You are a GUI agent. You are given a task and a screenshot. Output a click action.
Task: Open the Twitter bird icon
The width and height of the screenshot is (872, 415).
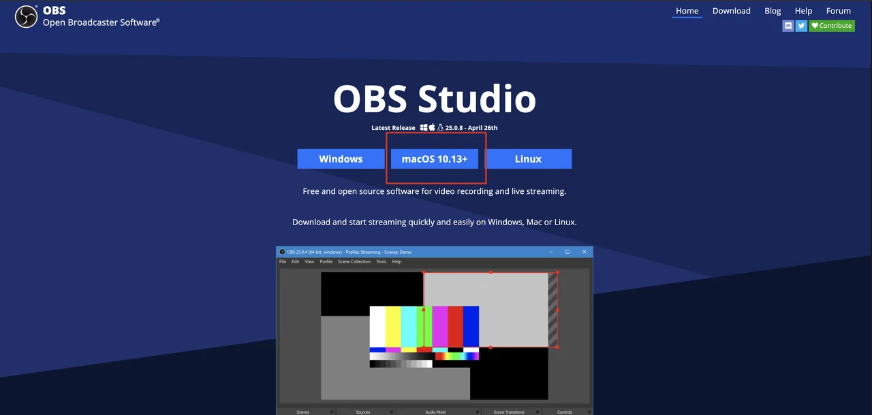[x=801, y=26]
